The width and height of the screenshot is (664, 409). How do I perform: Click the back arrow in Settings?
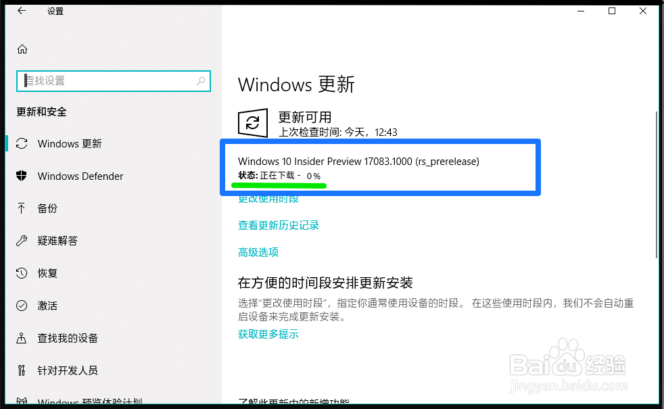point(22,11)
